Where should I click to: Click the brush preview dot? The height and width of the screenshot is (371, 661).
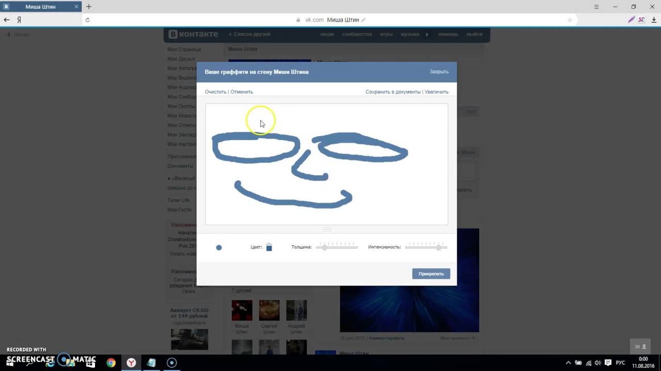[x=219, y=247]
